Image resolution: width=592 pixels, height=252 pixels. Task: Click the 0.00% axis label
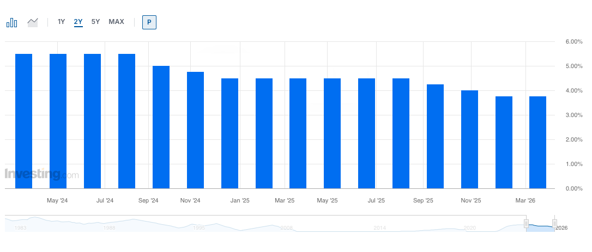(x=574, y=188)
